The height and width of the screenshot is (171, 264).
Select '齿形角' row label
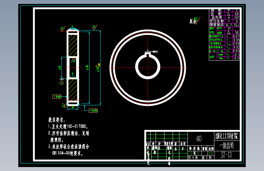coord(217,18)
